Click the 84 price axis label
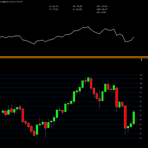The image size is (148, 148). 141,106
